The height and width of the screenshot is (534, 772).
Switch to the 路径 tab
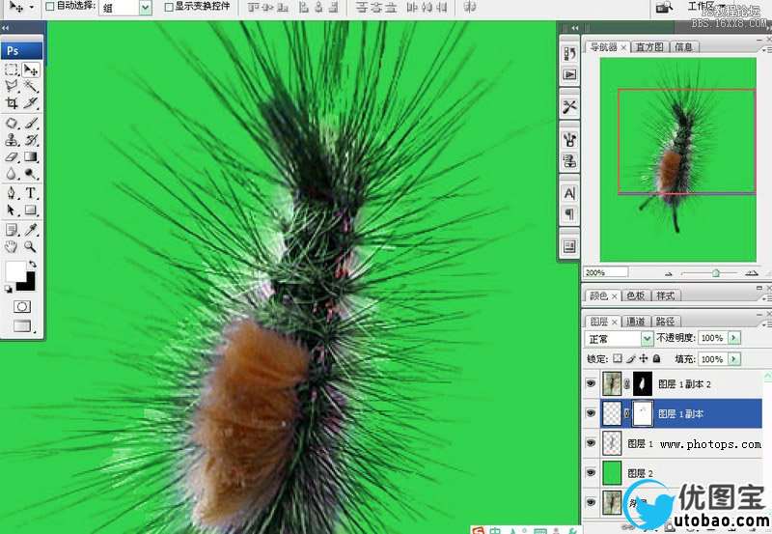[665, 322]
